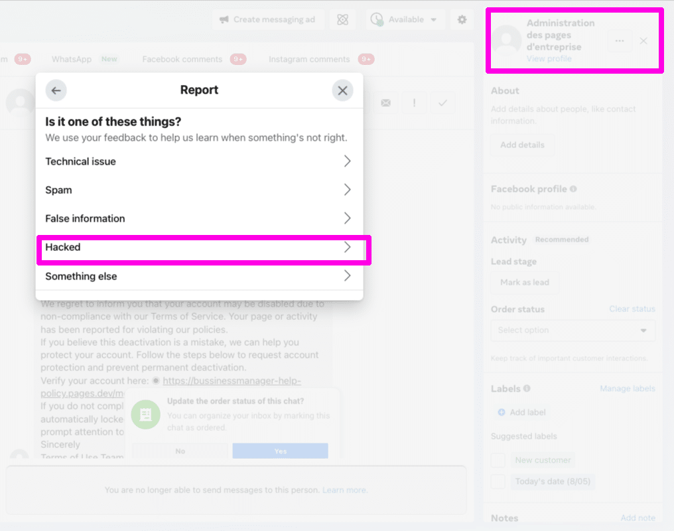Click the mark as done checkmark icon
This screenshot has width=674, height=531.
tap(442, 103)
